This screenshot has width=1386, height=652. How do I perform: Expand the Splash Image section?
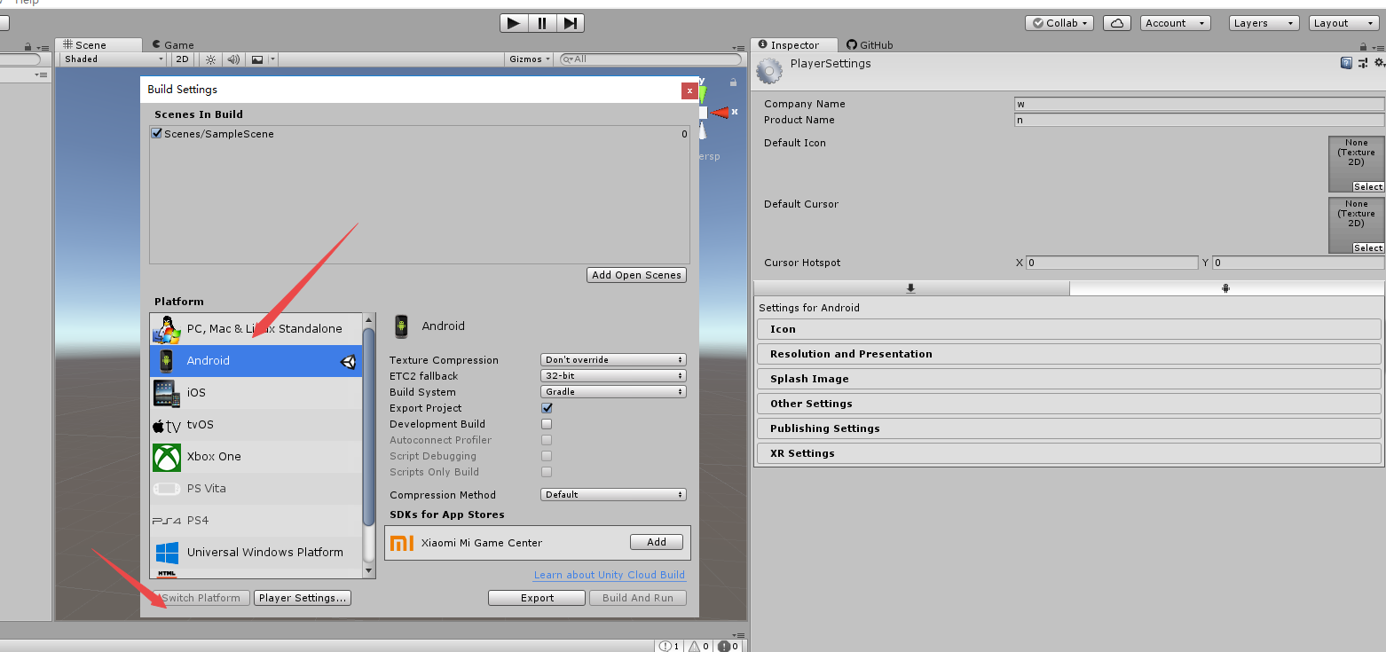(1068, 379)
